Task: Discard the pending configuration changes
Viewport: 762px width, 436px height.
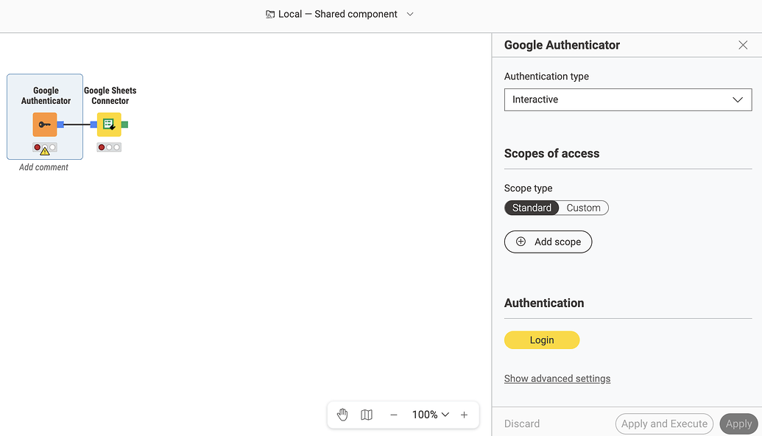Action: coord(522,423)
